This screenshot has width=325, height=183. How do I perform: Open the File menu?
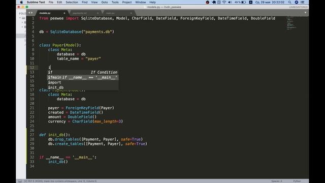click(x=51, y=2)
